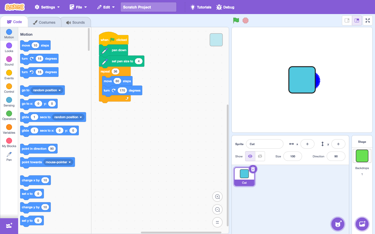This screenshot has height=234, width=375.
Task: Switch to the Sounds tab
Action: click(x=76, y=22)
